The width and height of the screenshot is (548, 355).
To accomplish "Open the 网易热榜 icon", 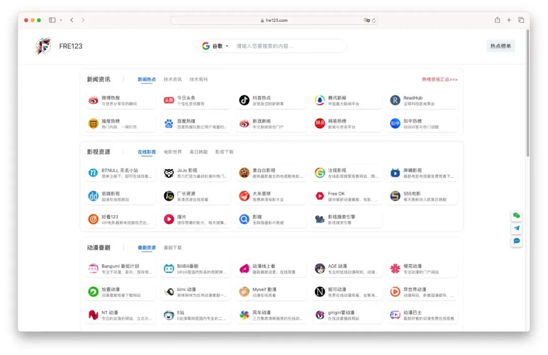I will pyautogui.click(x=320, y=124).
